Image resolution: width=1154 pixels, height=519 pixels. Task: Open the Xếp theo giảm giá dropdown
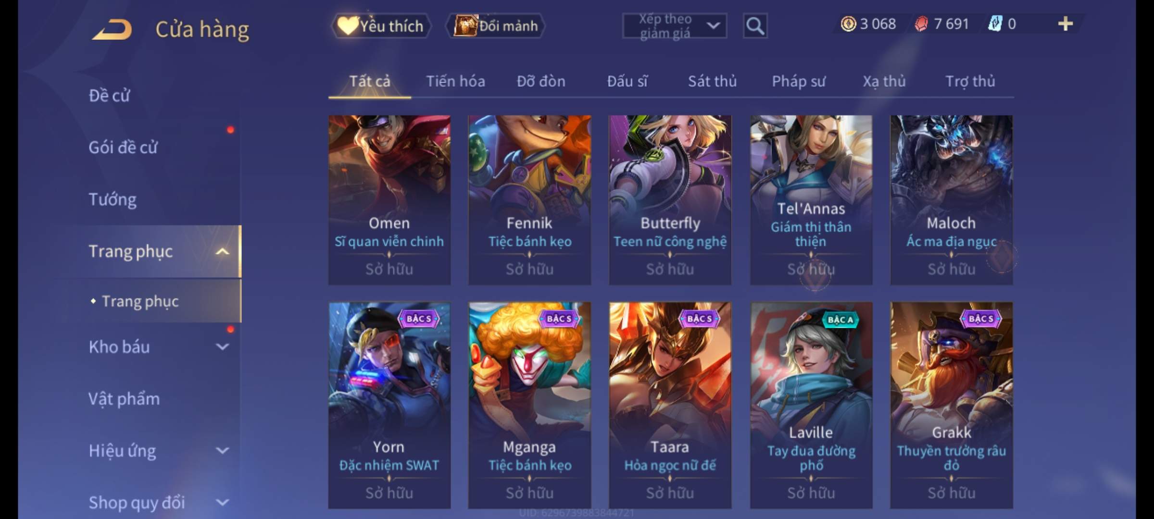(675, 26)
